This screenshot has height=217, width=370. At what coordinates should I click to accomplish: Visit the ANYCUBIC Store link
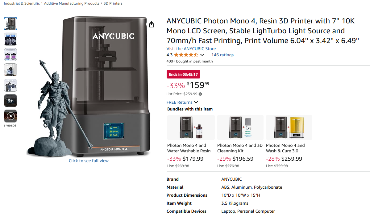[191, 49]
